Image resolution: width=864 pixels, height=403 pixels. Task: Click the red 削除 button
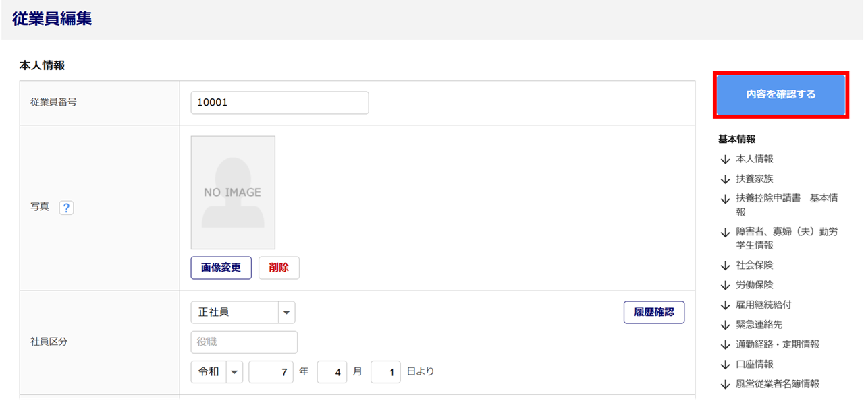point(279,268)
